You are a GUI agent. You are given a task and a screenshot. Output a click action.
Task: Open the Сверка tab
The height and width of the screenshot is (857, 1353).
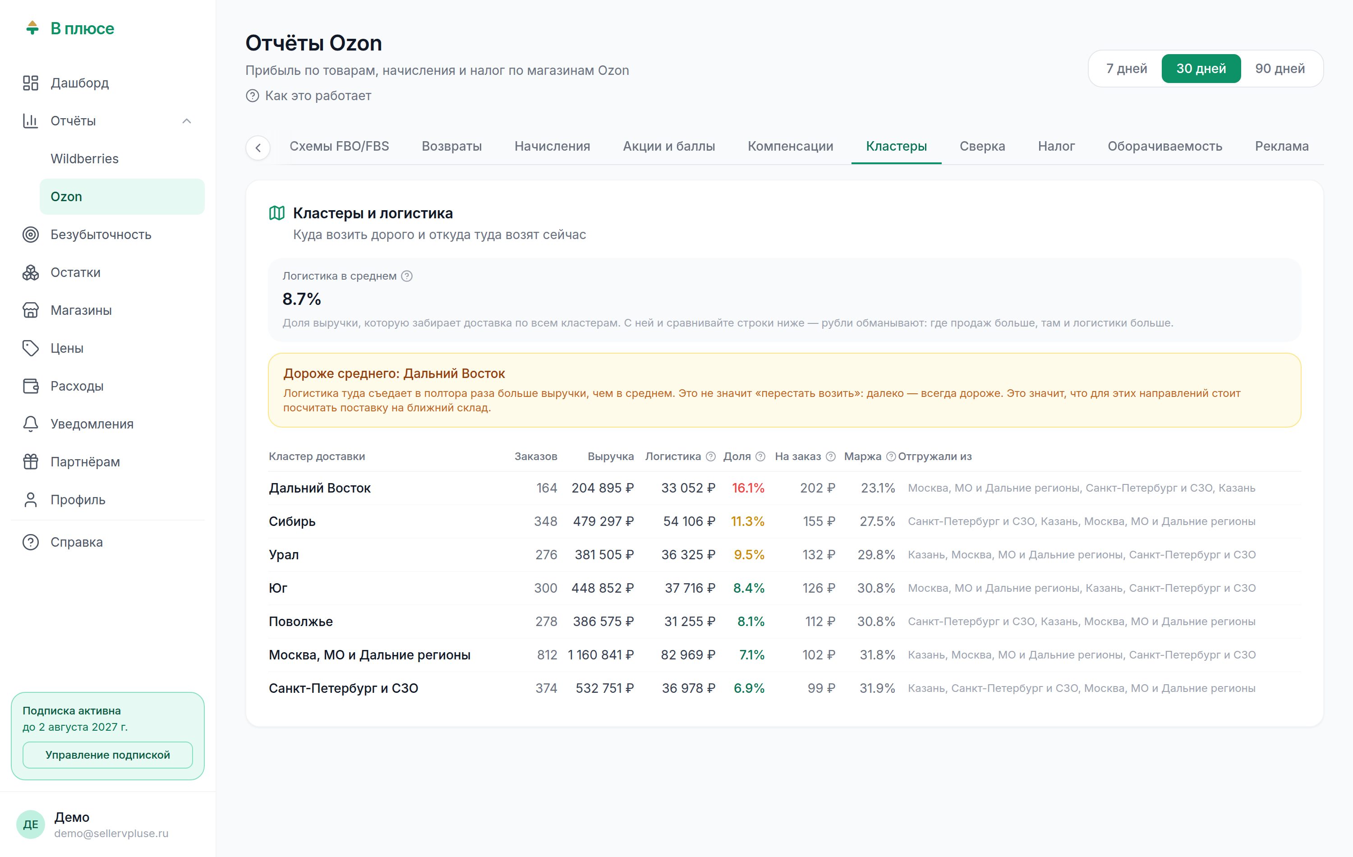982,146
